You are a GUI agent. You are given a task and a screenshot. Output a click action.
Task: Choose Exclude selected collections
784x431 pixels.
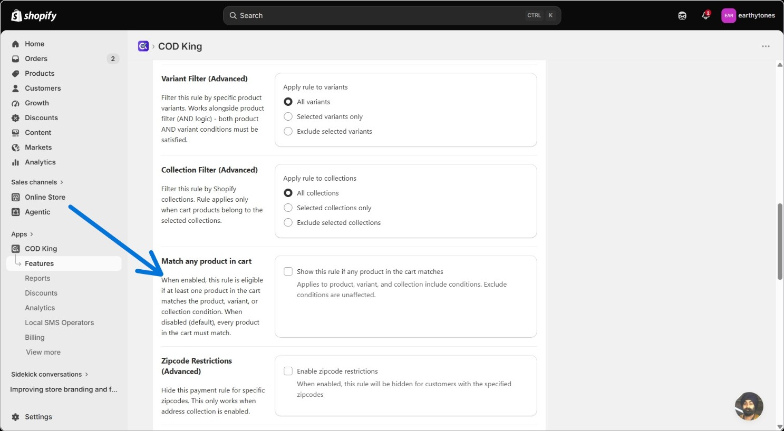(x=288, y=222)
